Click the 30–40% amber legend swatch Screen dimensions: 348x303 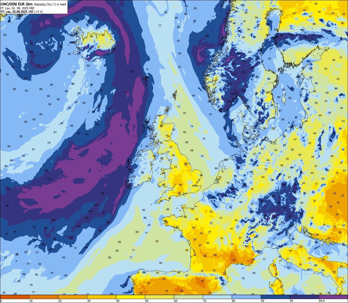coord(101,297)
